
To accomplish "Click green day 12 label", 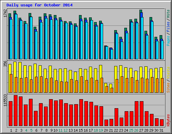I will [x=66, y=130].
